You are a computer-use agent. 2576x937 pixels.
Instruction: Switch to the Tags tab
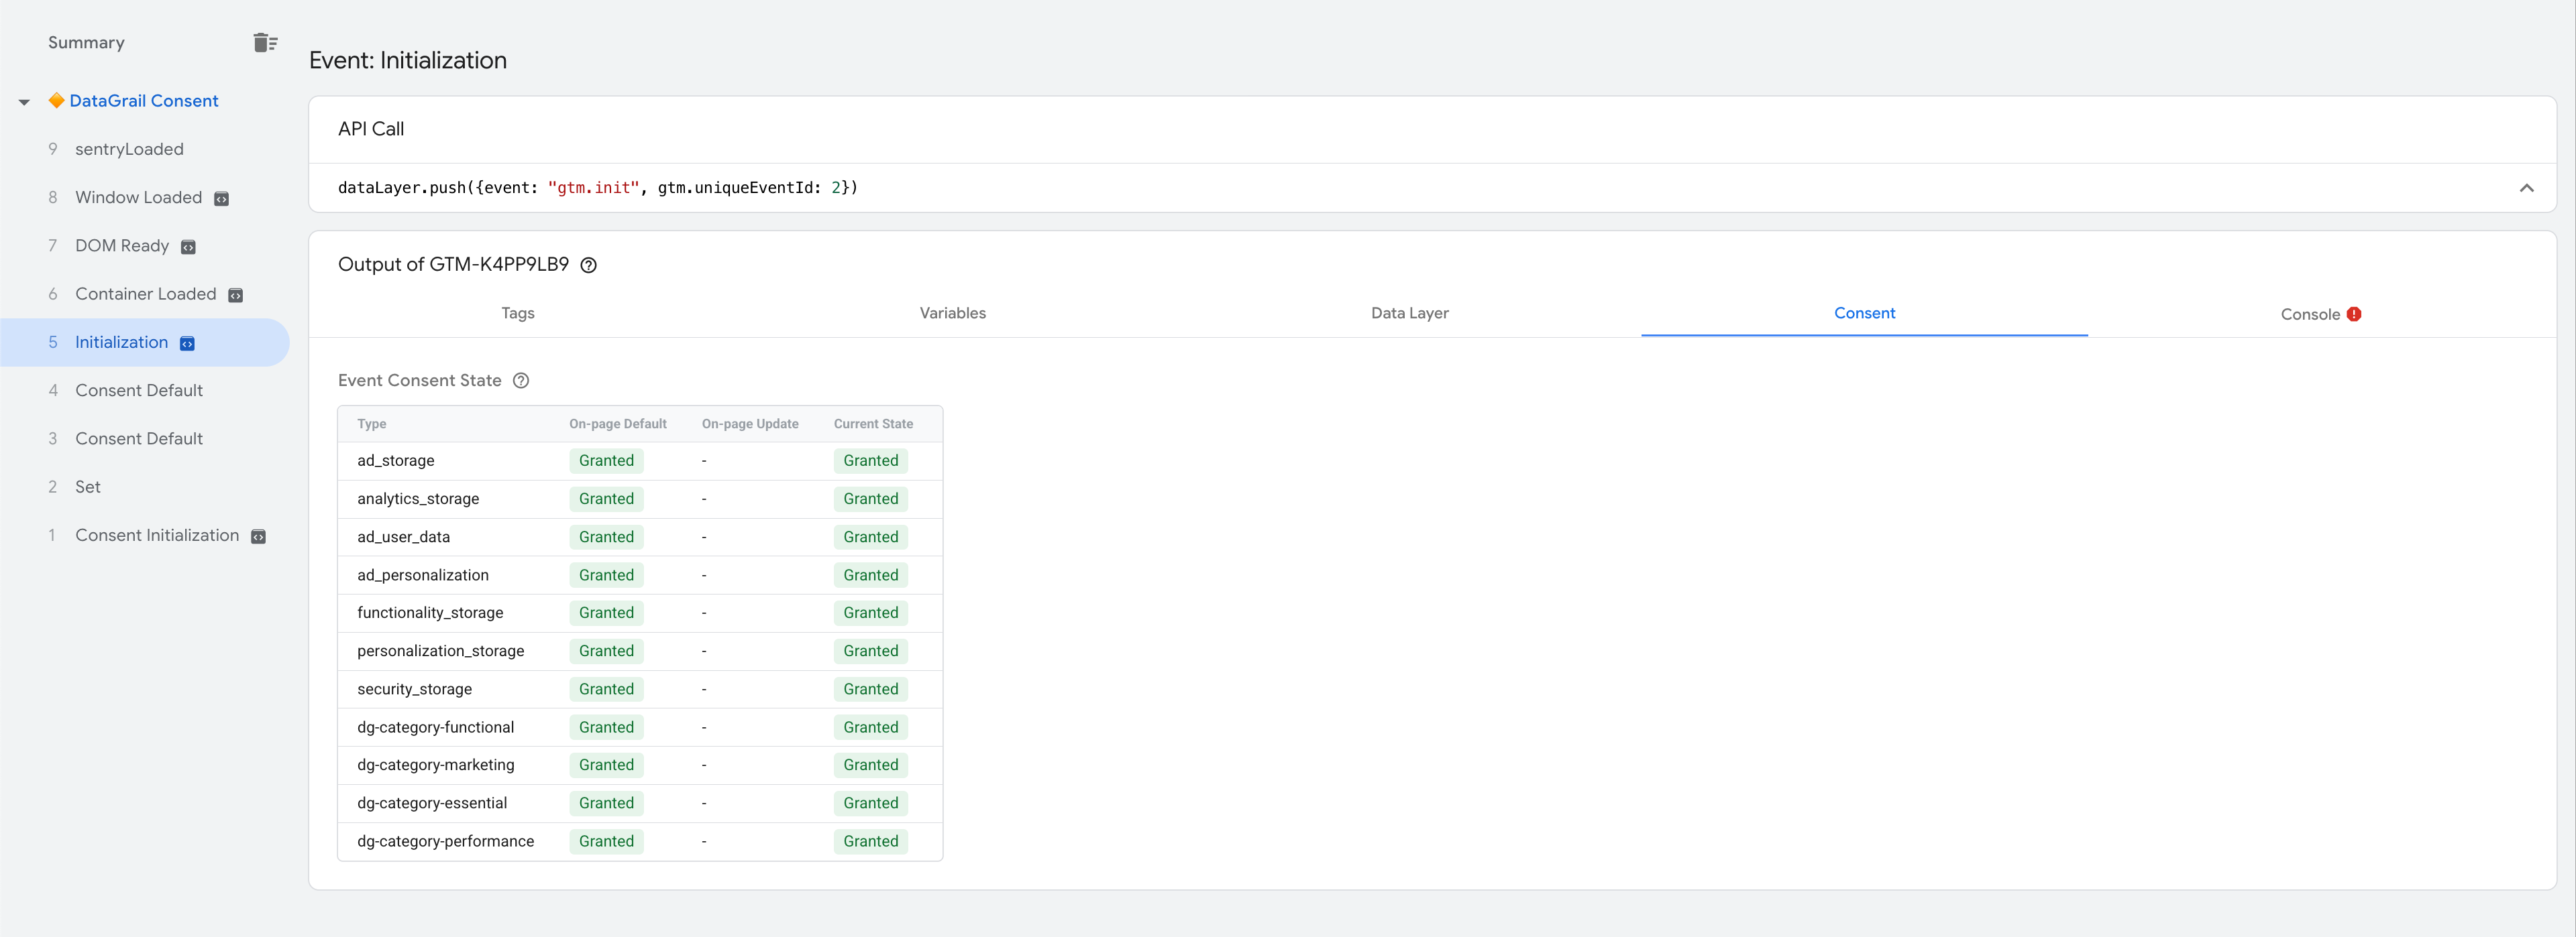tap(518, 312)
